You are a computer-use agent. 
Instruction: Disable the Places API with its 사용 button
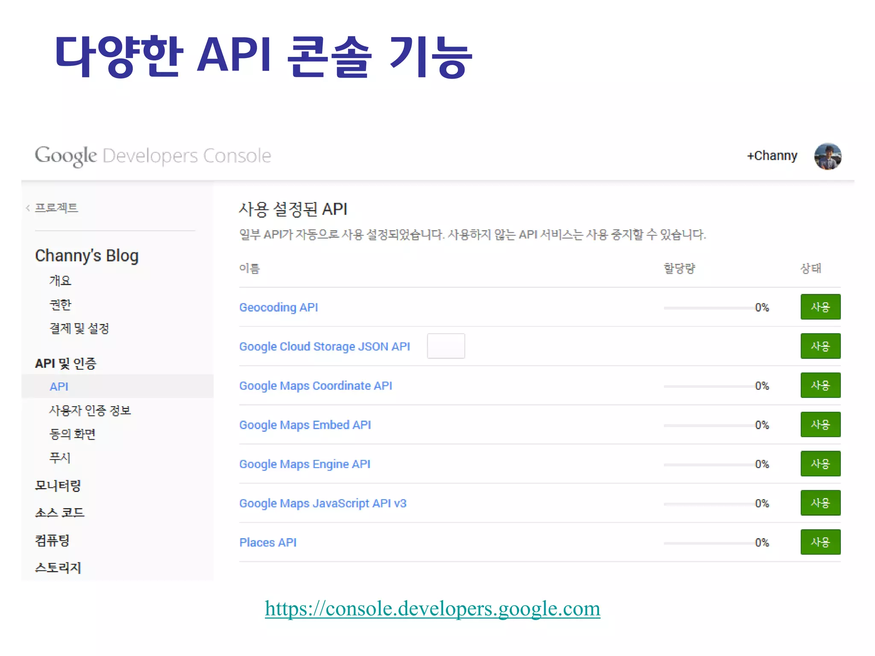pos(820,542)
